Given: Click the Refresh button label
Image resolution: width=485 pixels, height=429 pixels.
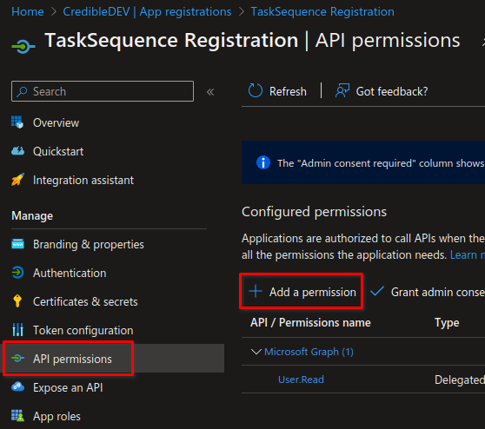Looking at the screenshot, I should pyautogui.click(x=288, y=91).
